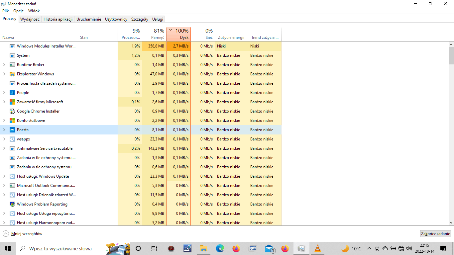The image size is (454, 255).
Task: Open the Opcje menu
Action: pyautogui.click(x=19, y=11)
